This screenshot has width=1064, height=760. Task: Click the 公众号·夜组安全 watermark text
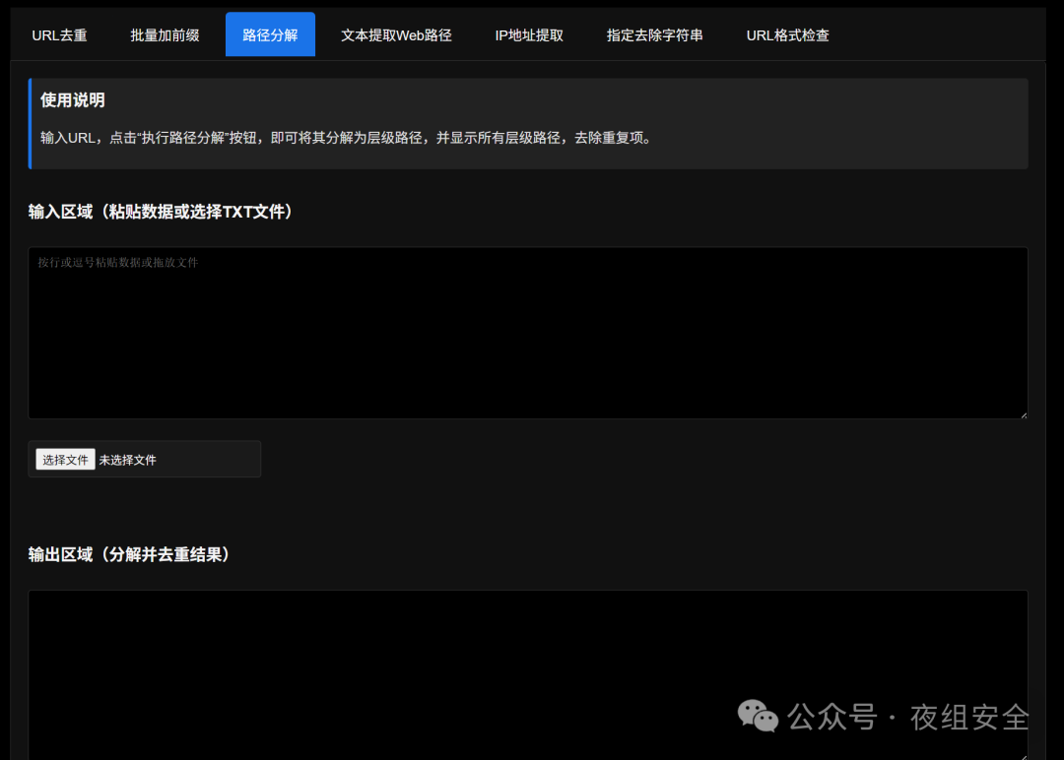pos(907,718)
